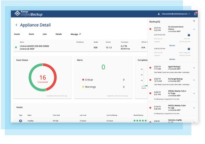The width and height of the screenshot is (205, 144).
Task: Open the user account email dropdown
Action: tap(176, 14)
